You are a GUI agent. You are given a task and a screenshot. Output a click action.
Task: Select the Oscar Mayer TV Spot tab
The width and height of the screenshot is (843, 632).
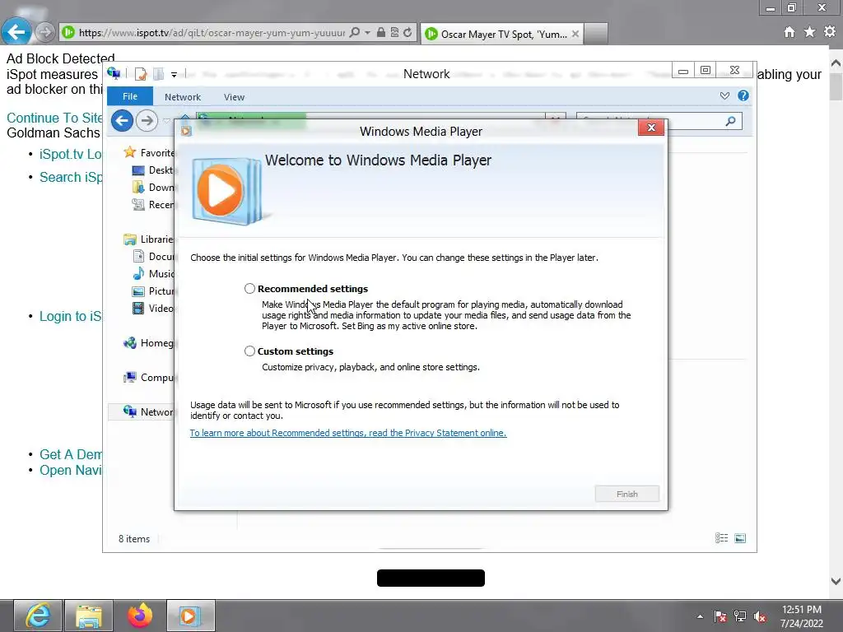(502, 34)
